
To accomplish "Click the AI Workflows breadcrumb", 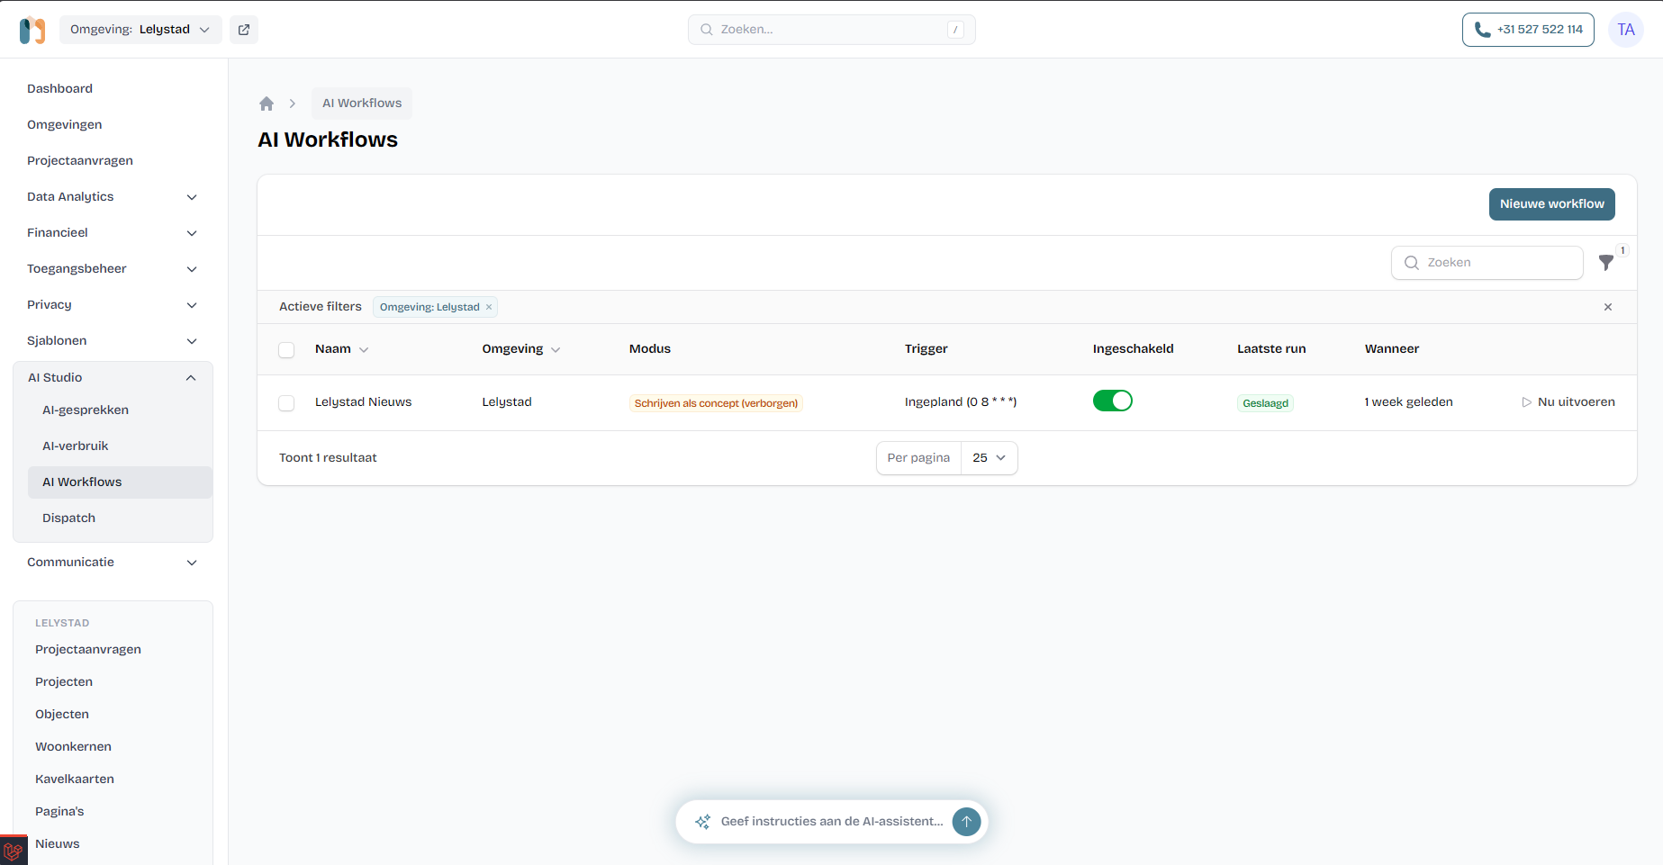I will pyautogui.click(x=362, y=104).
